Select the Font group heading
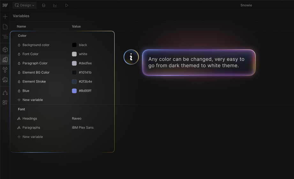This screenshot has width=294, height=179. tap(21, 109)
